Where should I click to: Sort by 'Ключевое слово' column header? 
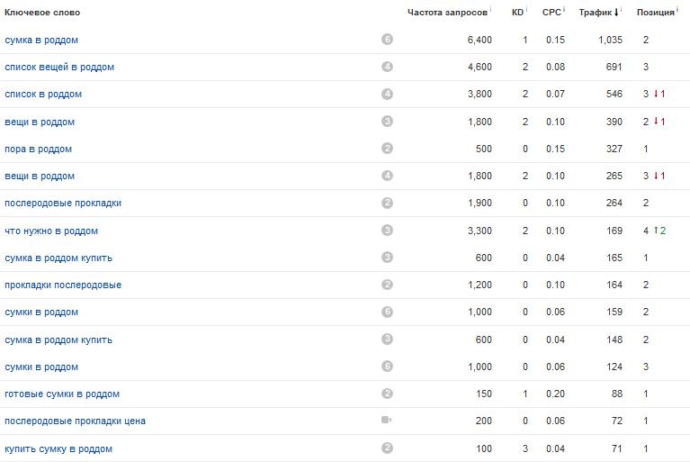click(42, 13)
